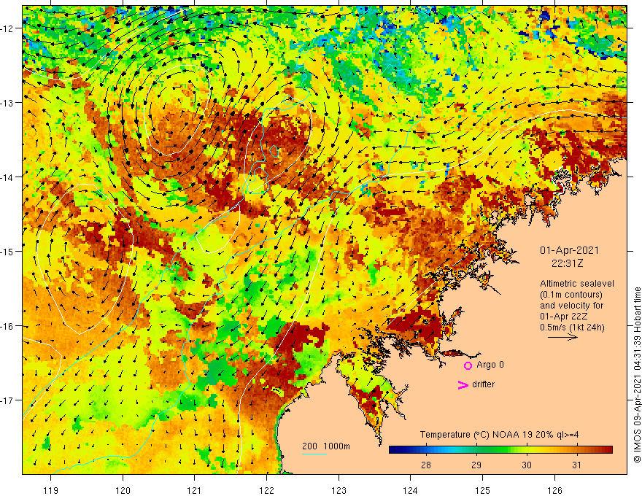Click the 121 longitude axis label

click(x=195, y=490)
